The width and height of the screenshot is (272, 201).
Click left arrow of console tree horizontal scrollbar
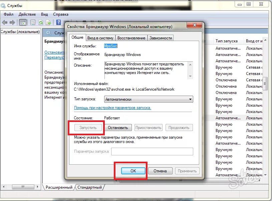4,187
